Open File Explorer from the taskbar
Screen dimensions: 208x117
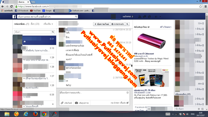pos(7,114)
